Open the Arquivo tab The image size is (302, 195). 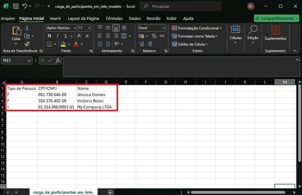(x=8, y=18)
